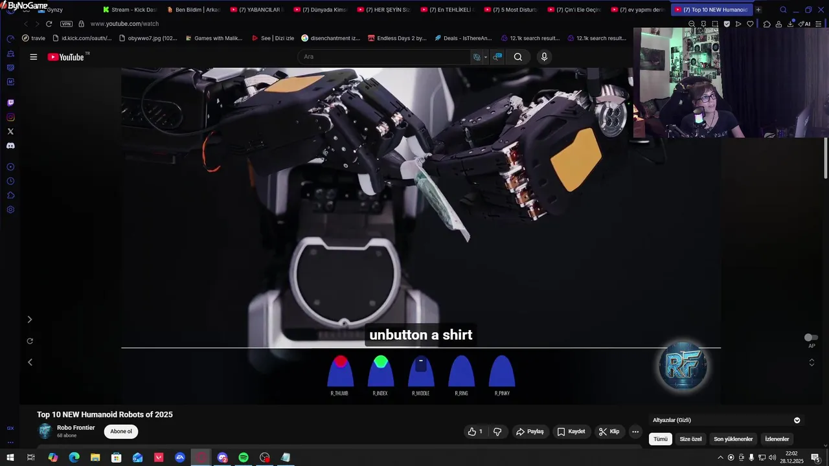Open the See | Dizi izle bookmark
Image resolution: width=829 pixels, height=466 pixels.
click(x=273, y=38)
